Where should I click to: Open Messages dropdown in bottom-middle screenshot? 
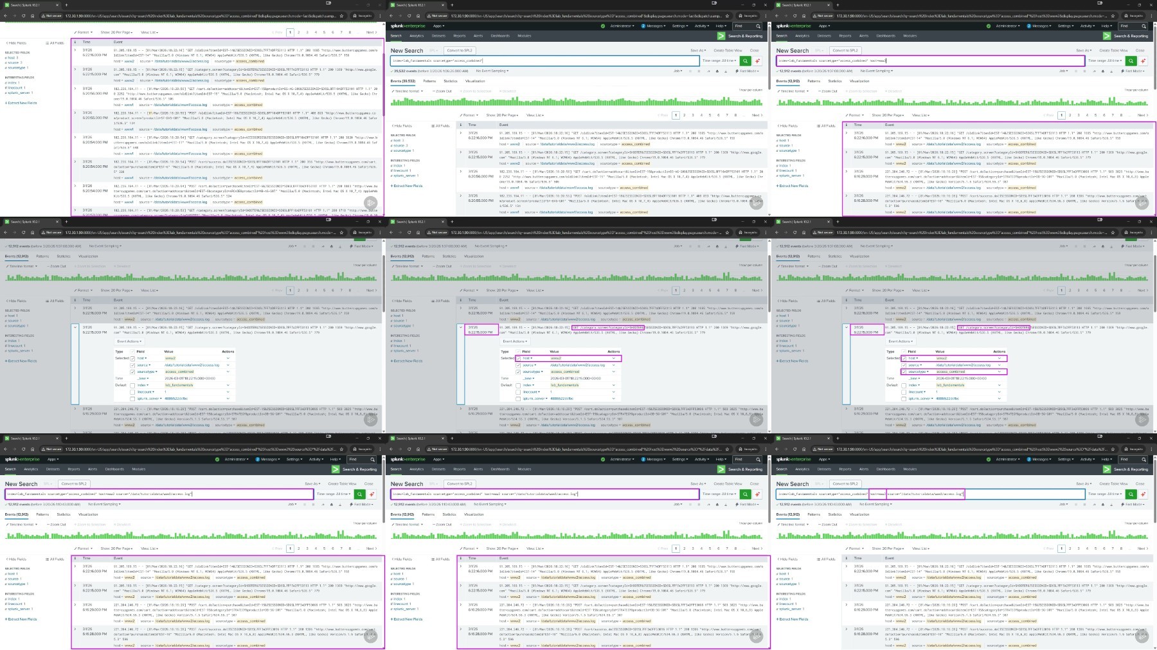point(652,459)
